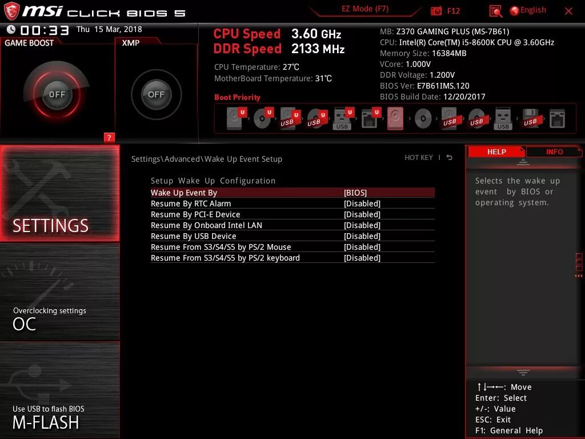The width and height of the screenshot is (585, 439).
Task: Change Resume by PS/2 keyboard [Disabled] value
Action: pyautogui.click(x=362, y=258)
